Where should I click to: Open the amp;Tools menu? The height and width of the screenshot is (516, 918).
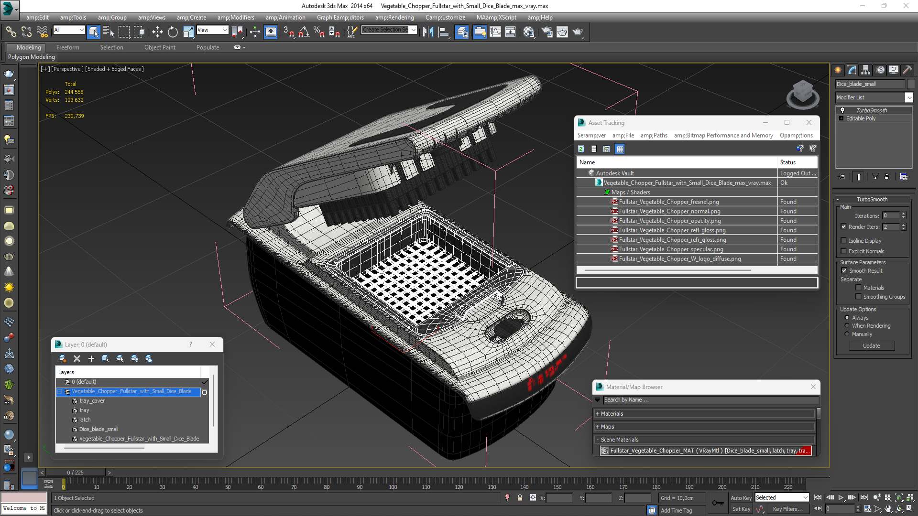[x=73, y=18]
